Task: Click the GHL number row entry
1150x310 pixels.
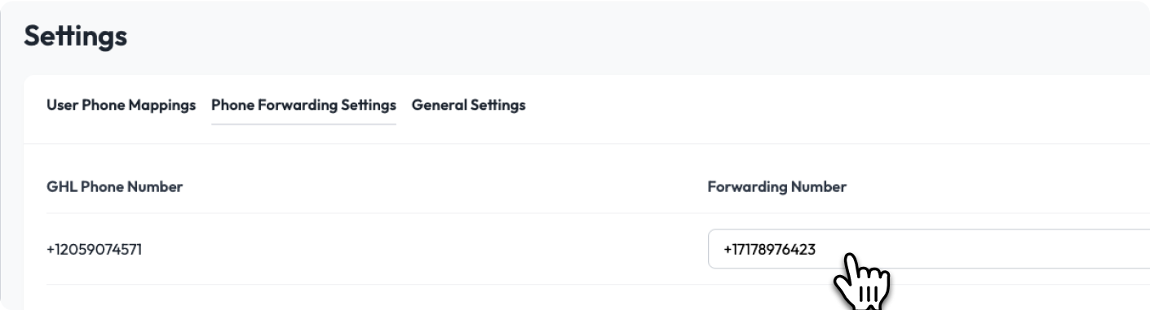Action: click(94, 249)
